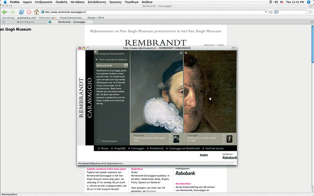Open the Melancholiek dropdown
The height and width of the screenshot is (196, 314).
(x=112, y=65)
